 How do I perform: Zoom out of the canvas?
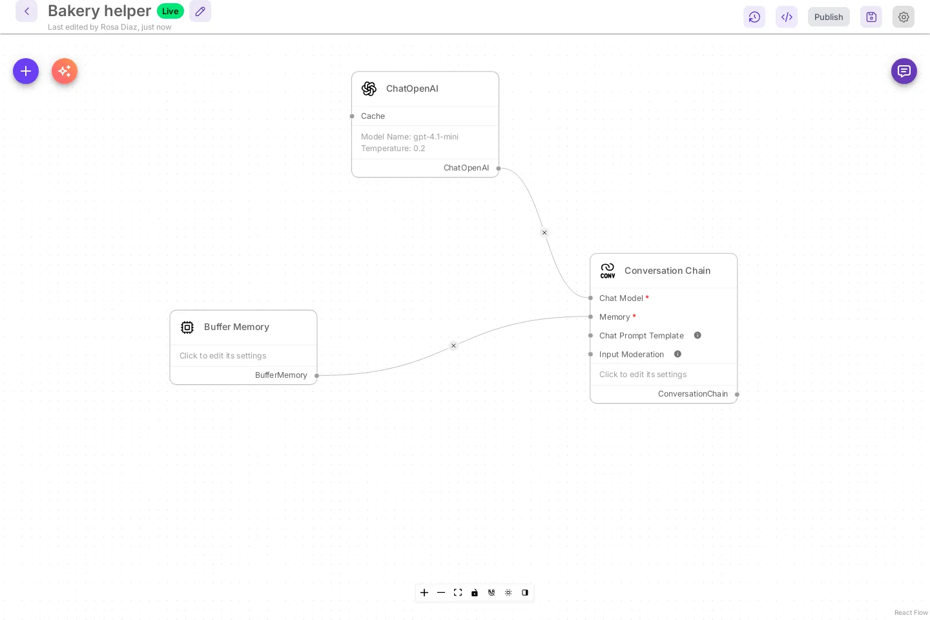click(441, 592)
